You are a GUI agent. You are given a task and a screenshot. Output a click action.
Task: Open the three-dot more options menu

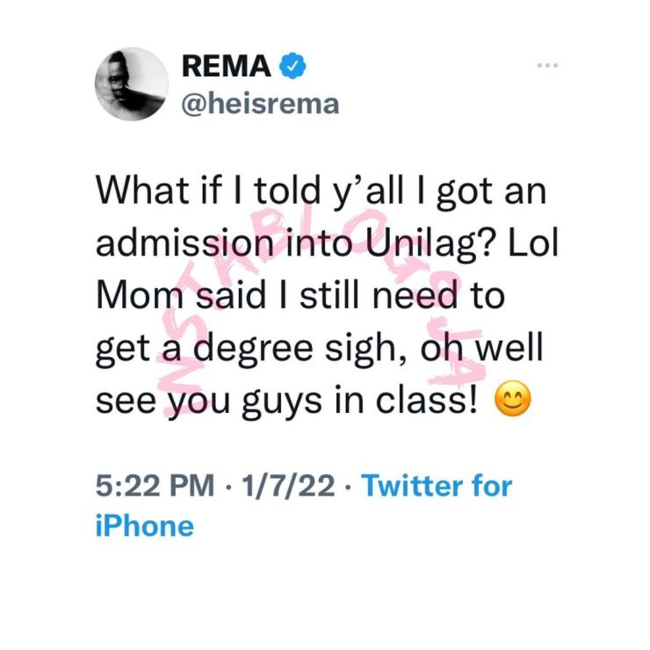(548, 67)
